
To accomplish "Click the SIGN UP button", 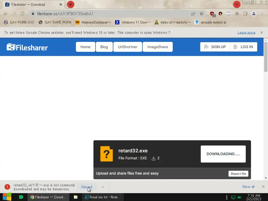I will pos(215,47).
